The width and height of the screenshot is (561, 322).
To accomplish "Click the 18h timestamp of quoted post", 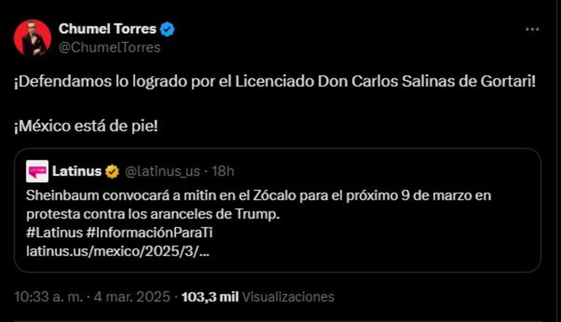I will 223,171.
